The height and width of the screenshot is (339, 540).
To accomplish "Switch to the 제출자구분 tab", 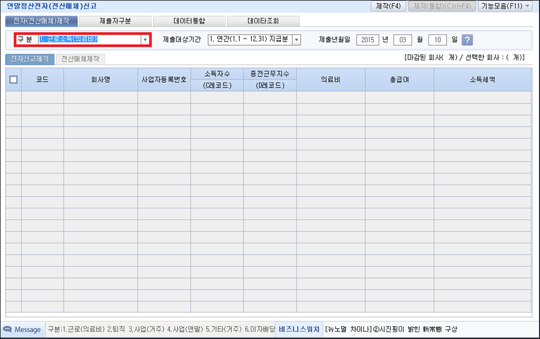I will click(115, 22).
